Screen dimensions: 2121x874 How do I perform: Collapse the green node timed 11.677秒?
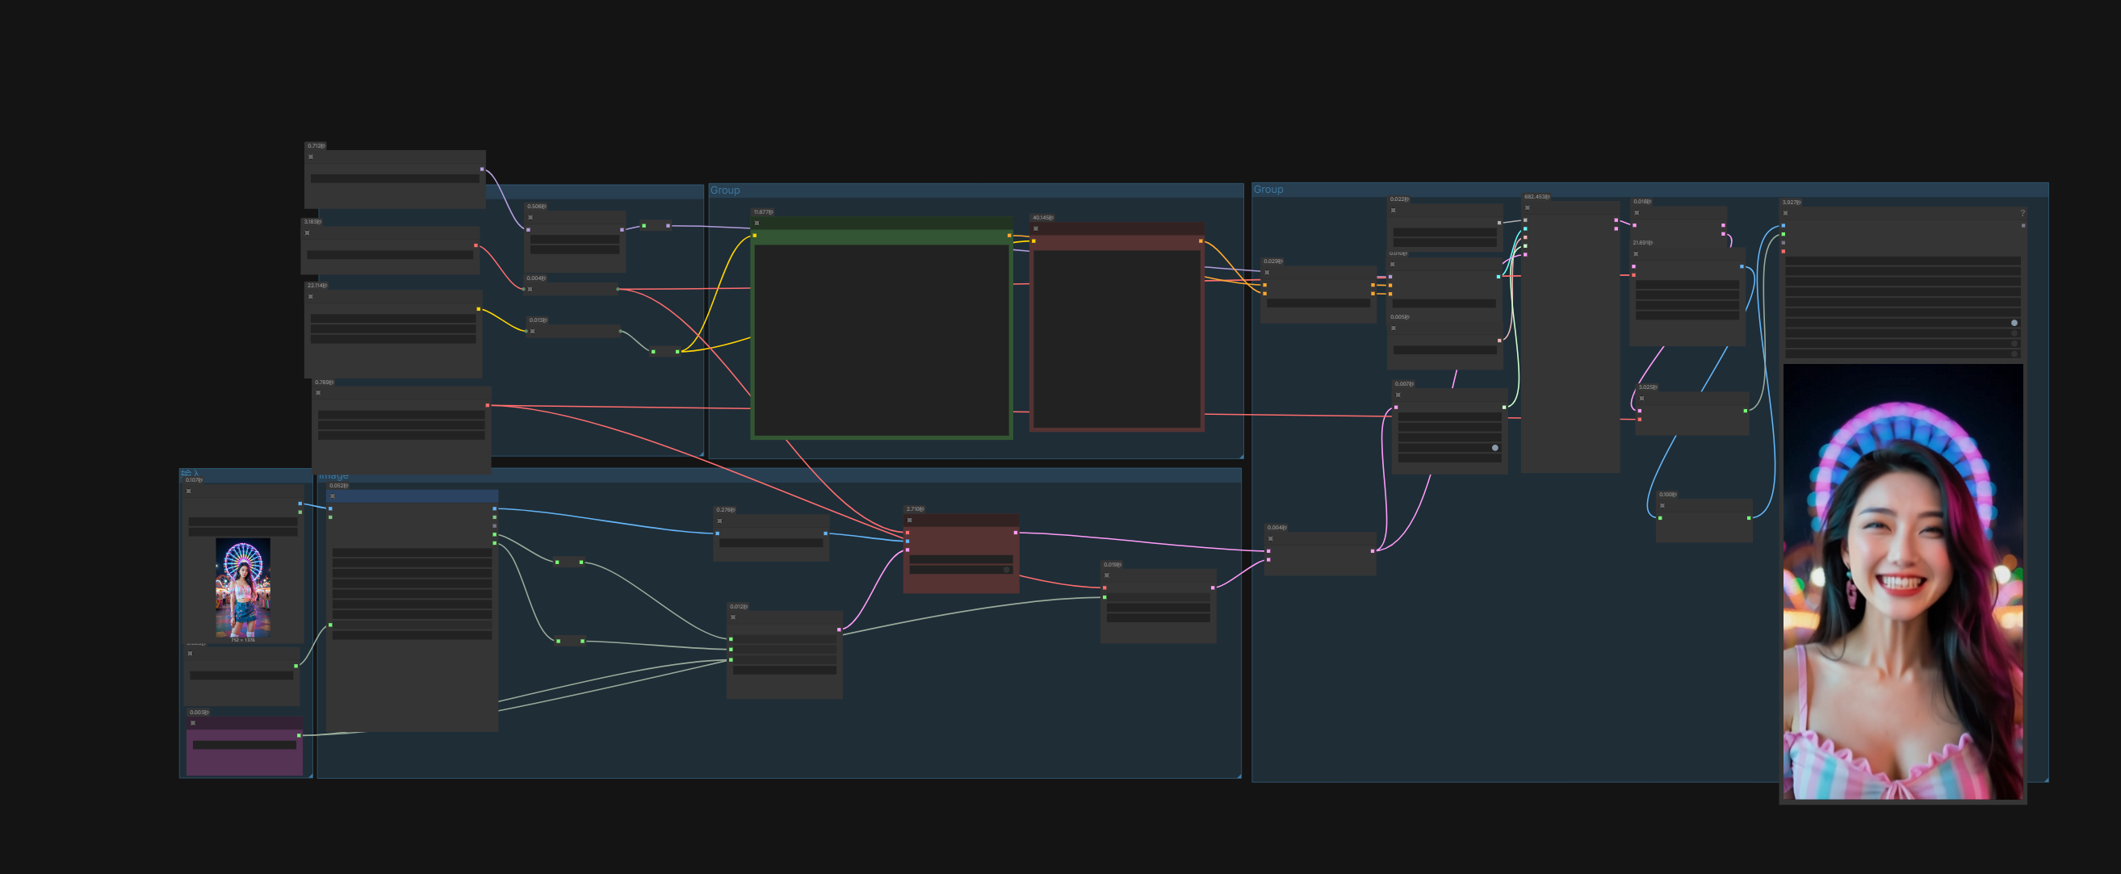(757, 223)
